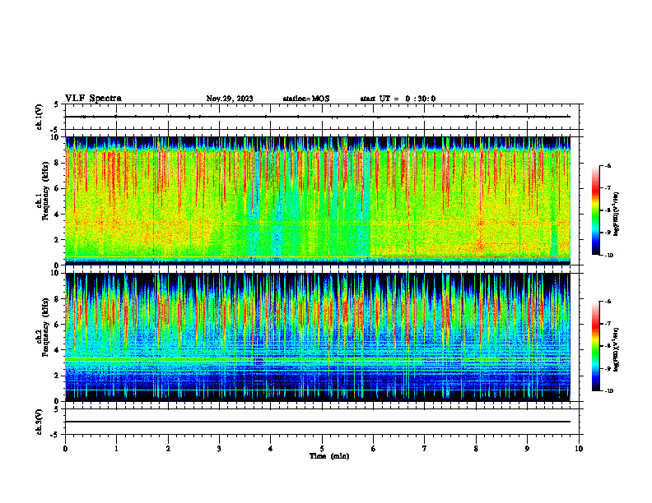Click time axis tick label '9'
The height and width of the screenshot is (503, 652).
pos(527,449)
